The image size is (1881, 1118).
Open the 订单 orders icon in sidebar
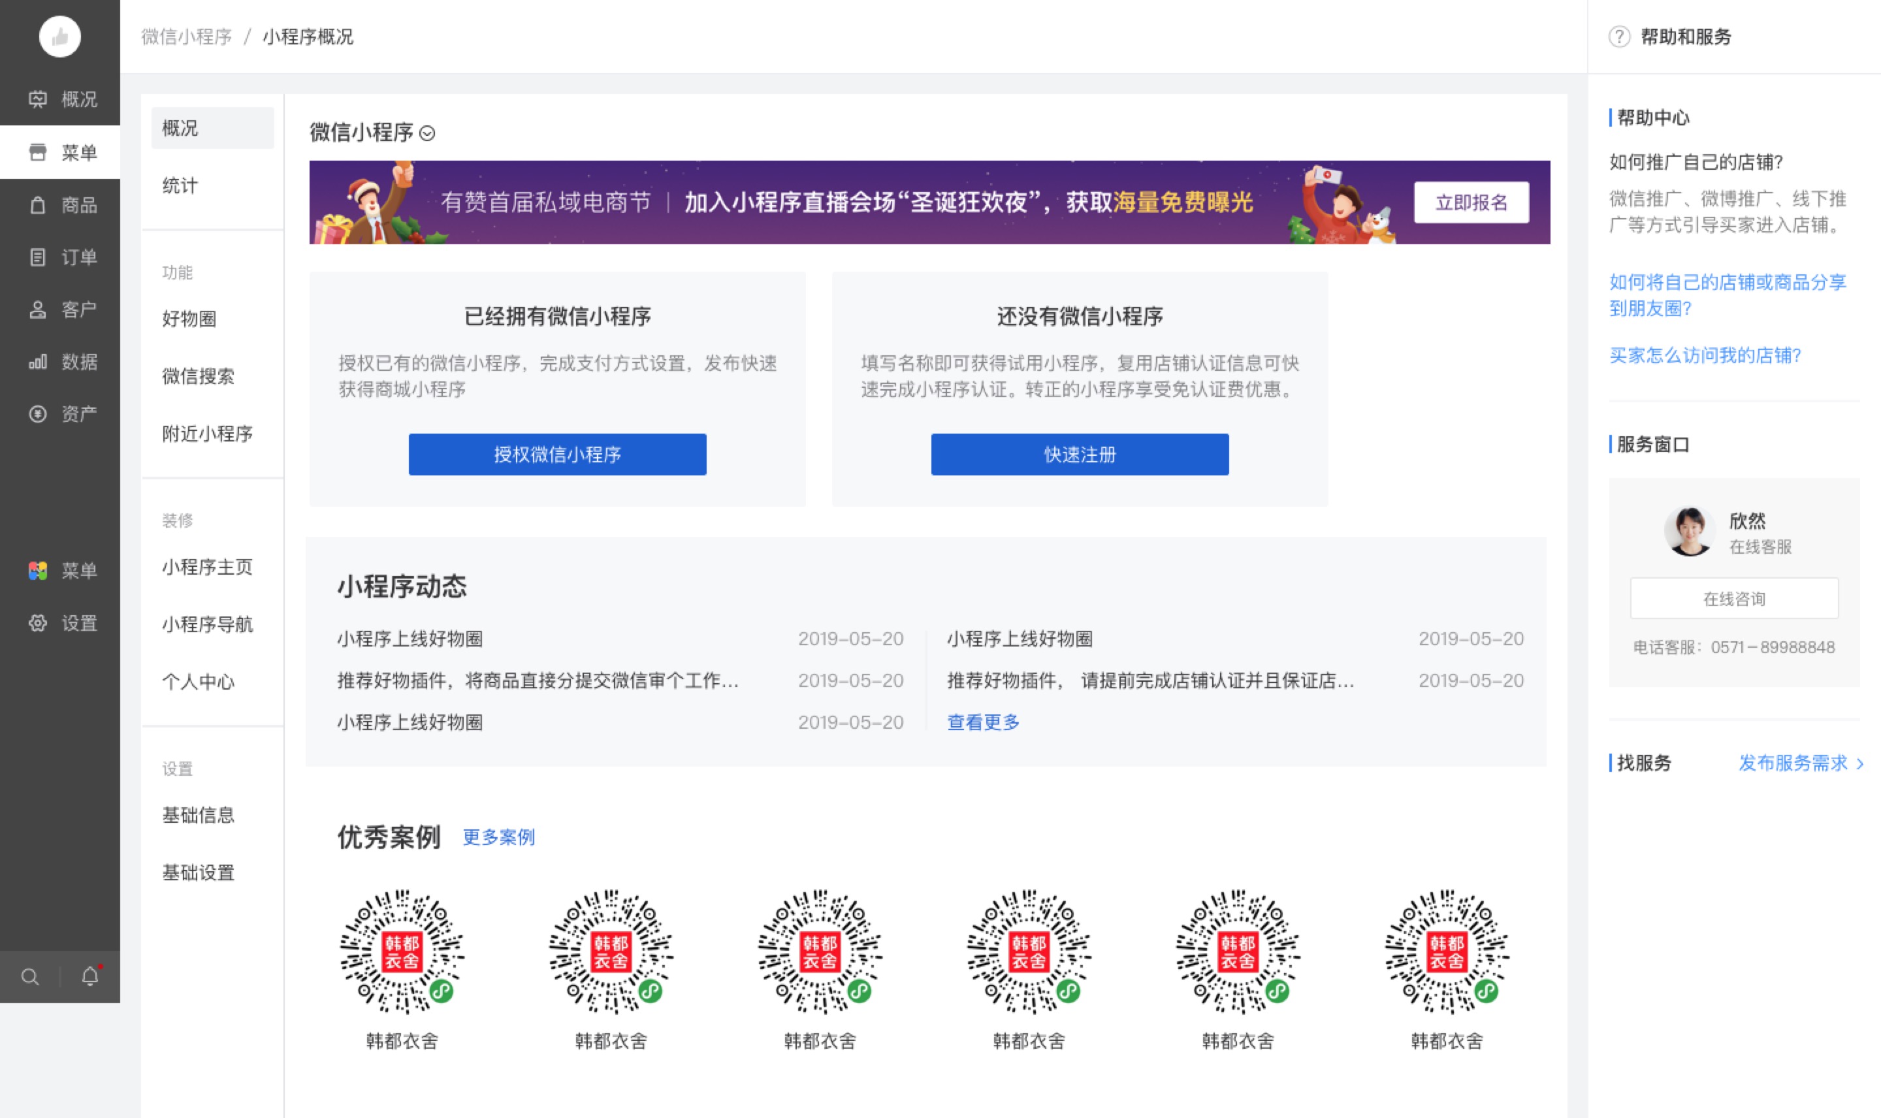[39, 256]
